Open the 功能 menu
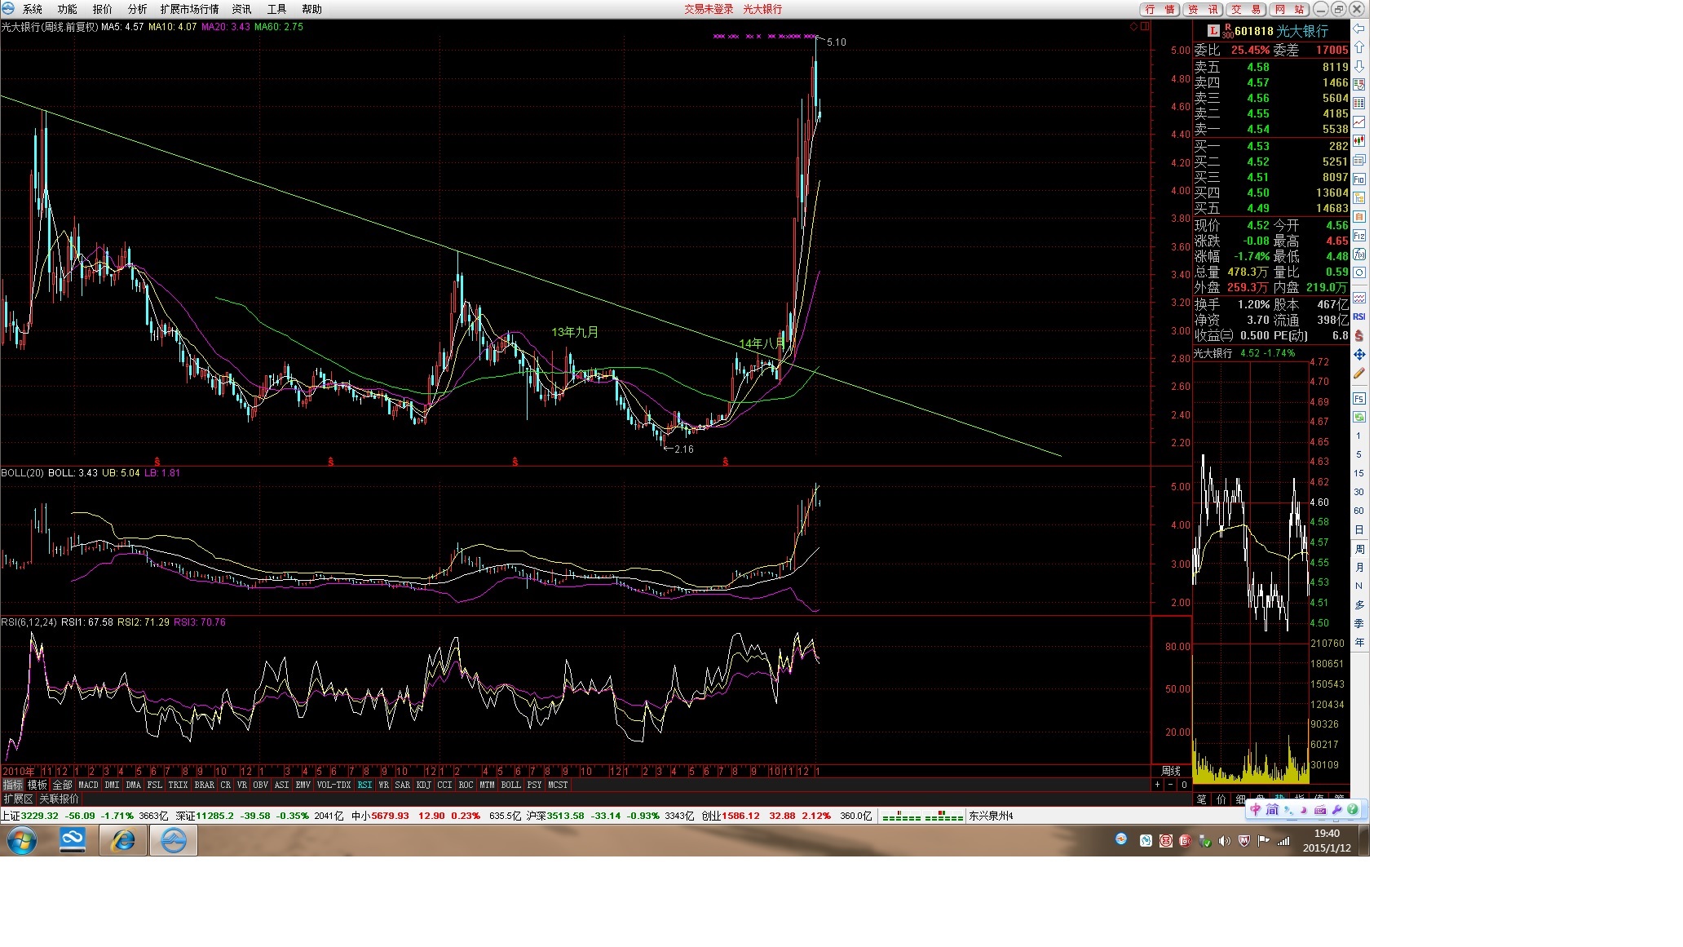 68,9
